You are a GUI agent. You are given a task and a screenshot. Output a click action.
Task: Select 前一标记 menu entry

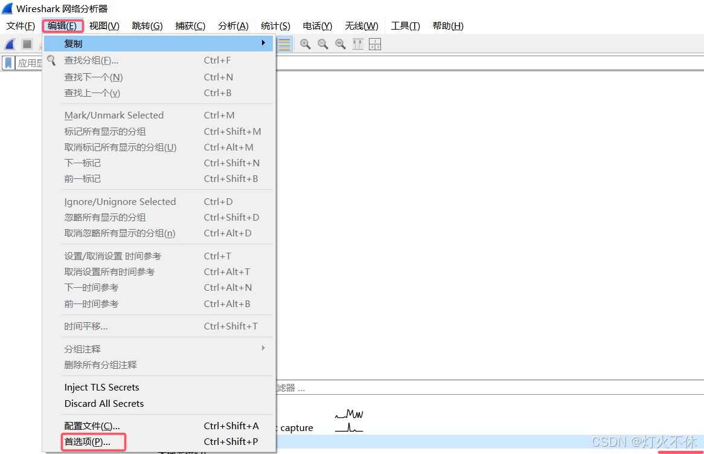[x=158, y=179]
